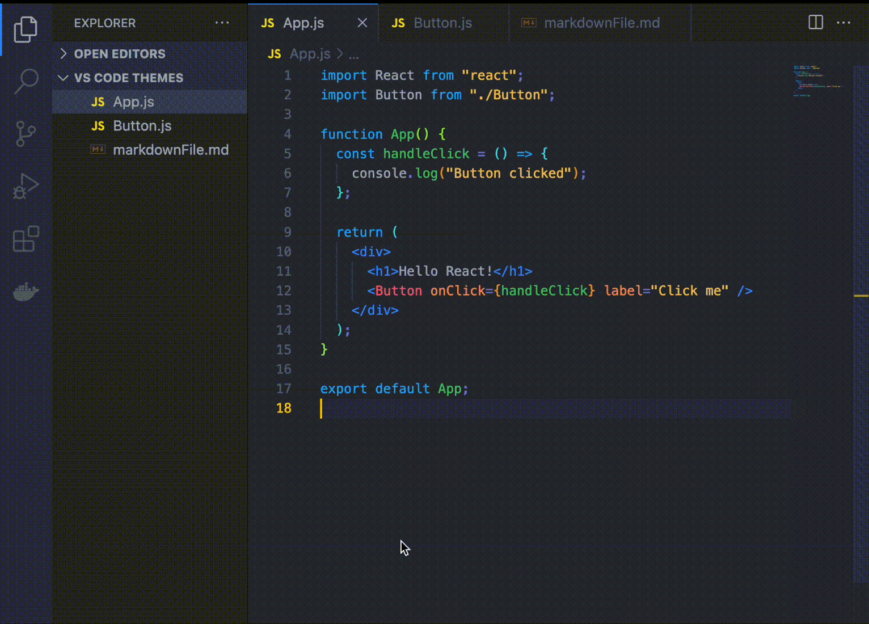The height and width of the screenshot is (624, 869).
Task: Open the Extensions view
Action: (x=26, y=239)
